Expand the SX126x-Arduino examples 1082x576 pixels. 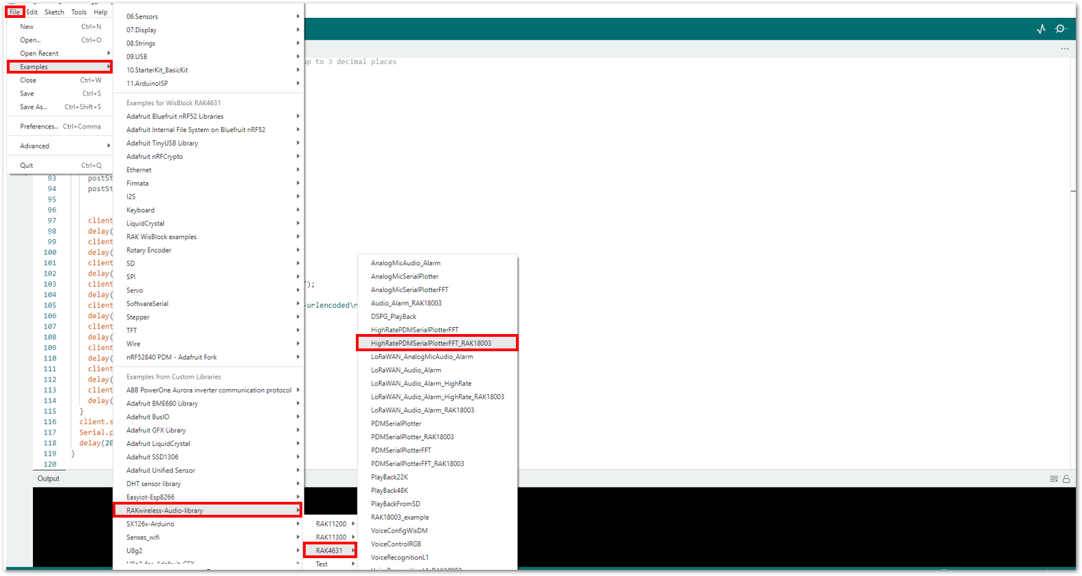tap(209, 524)
